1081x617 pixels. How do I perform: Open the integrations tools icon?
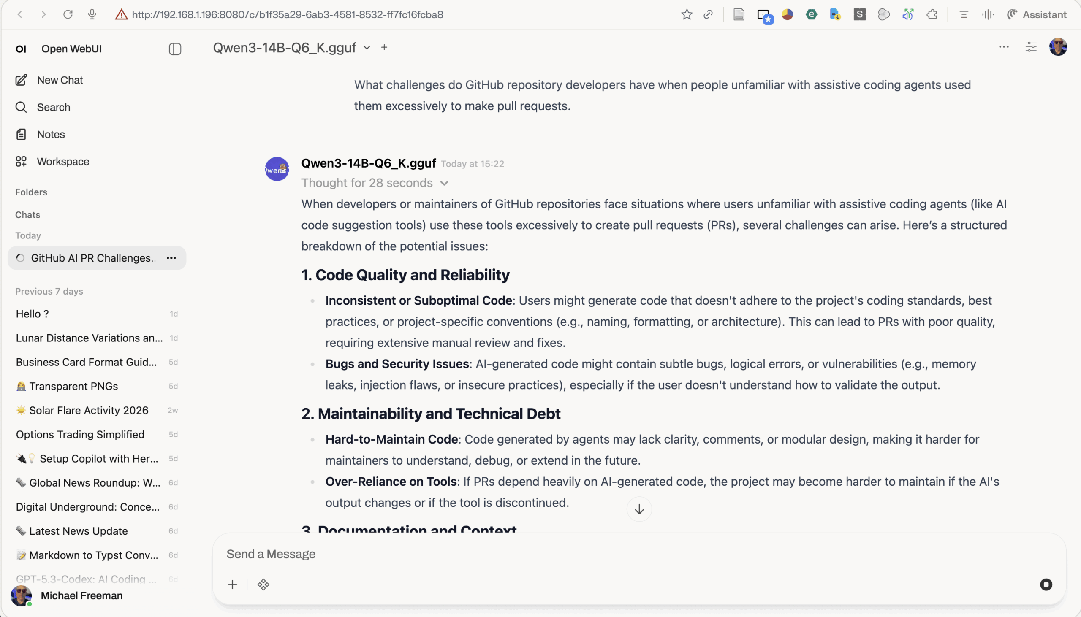tap(263, 585)
